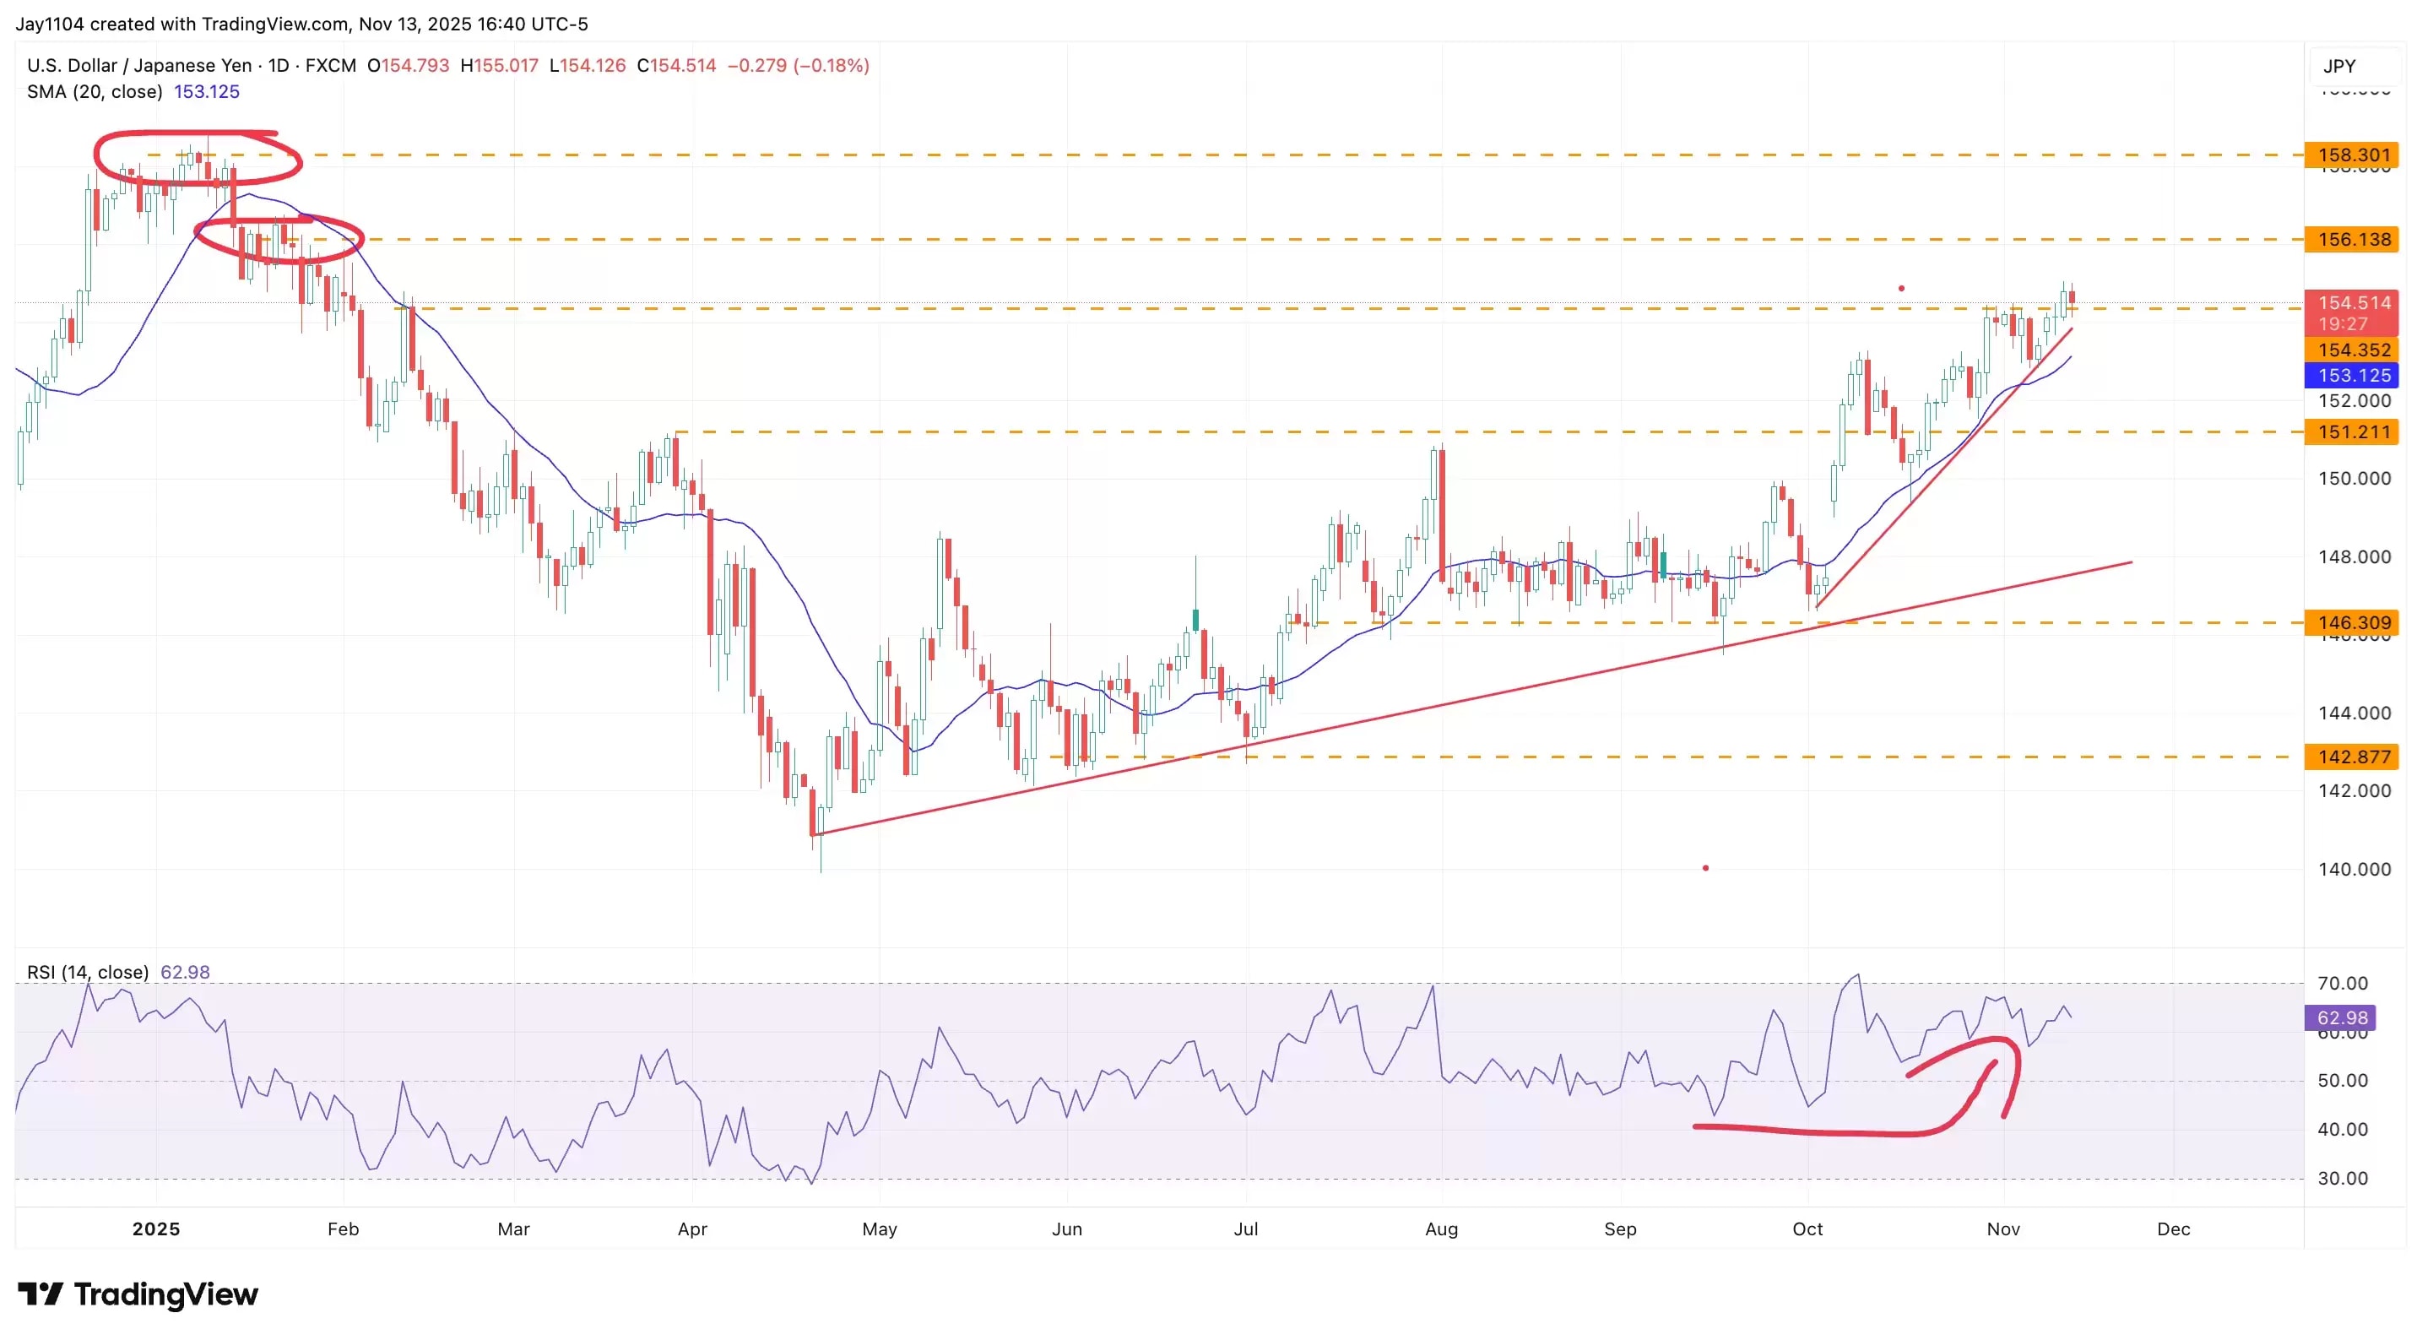Click the 142.877 orange price label

click(2353, 757)
